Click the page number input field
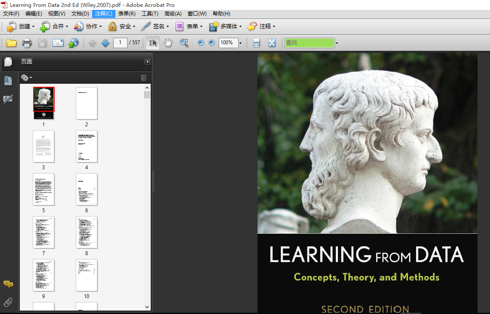Viewport: 490px width, 314px height. pos(120,43)
